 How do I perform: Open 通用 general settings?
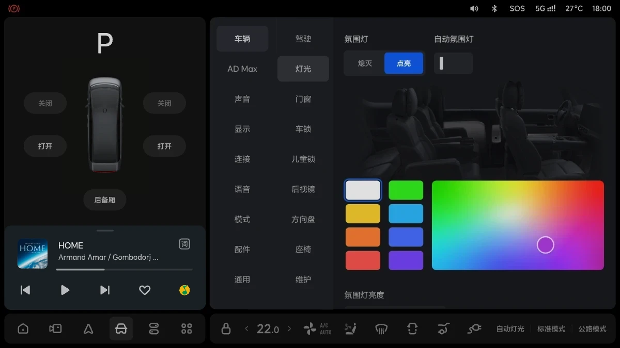click(x=242, y=279)
